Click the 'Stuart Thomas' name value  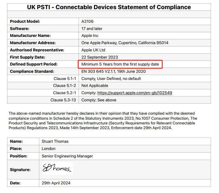(x=55, y=141)
